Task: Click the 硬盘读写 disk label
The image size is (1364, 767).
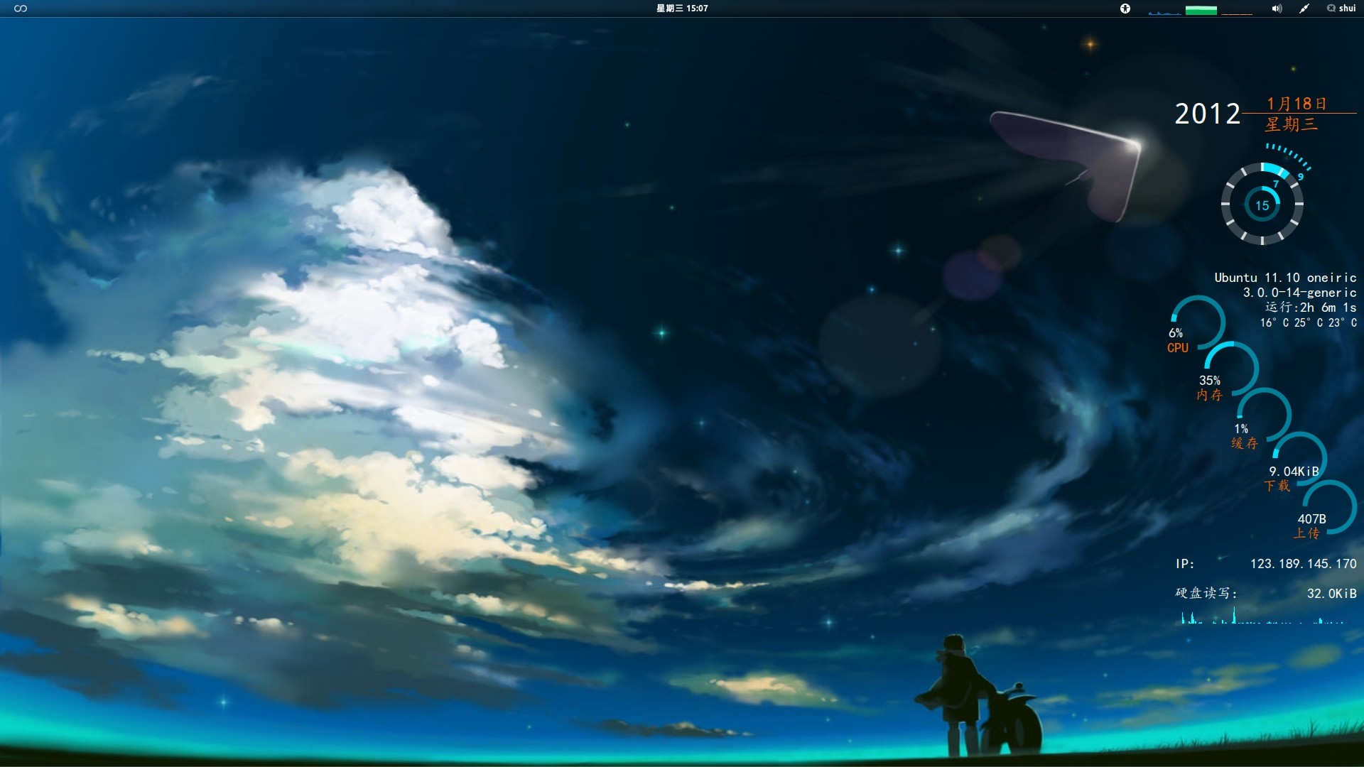Action: pyautogui.click(x=1206, y=593)
